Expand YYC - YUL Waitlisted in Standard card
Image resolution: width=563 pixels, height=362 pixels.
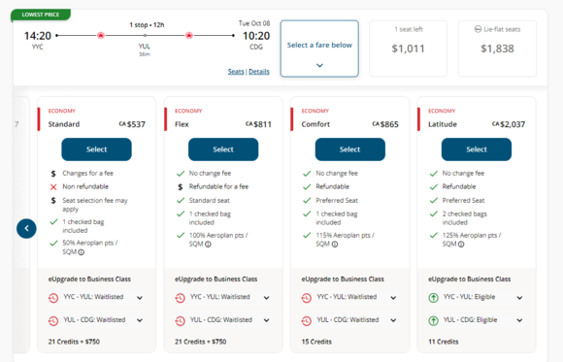tap(140, 298)
